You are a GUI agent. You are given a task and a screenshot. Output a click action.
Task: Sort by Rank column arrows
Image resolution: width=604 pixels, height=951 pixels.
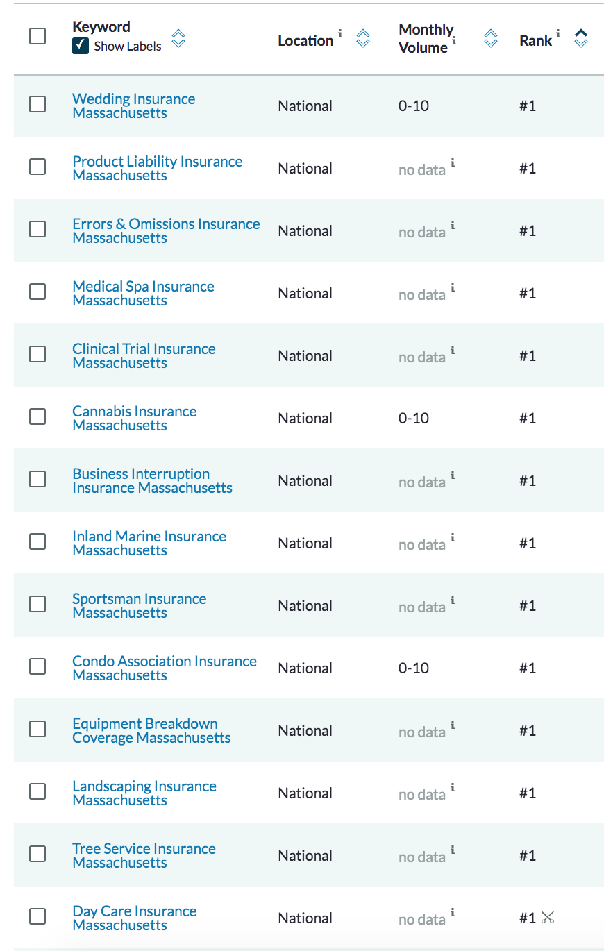tap(581, 38)
